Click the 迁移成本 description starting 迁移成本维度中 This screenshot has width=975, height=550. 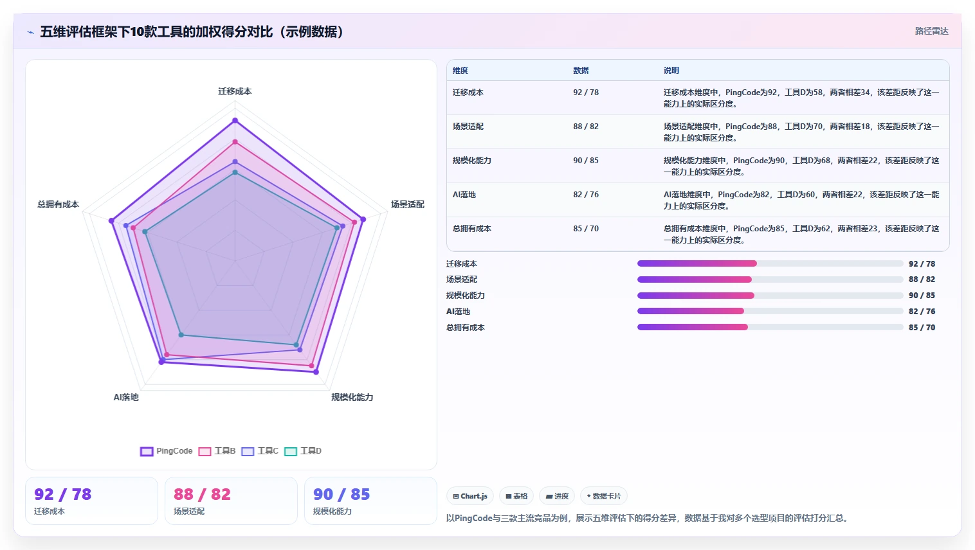[x=801, y=98]
